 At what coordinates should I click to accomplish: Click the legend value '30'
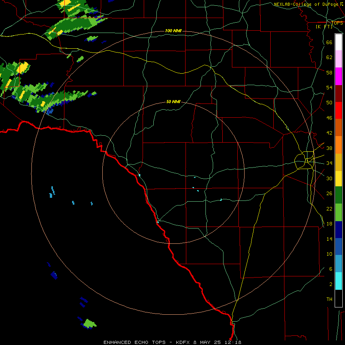coord(329,178)
